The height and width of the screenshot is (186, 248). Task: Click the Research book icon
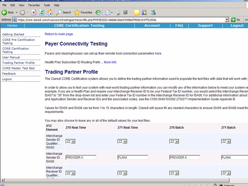click(x=144, y=12)
